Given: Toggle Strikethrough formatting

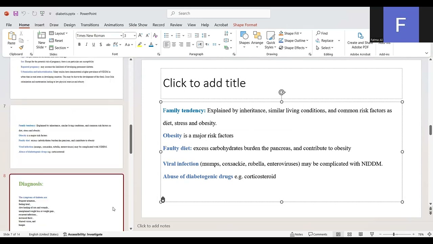Looking at the screenshot, I should (108, 44).
